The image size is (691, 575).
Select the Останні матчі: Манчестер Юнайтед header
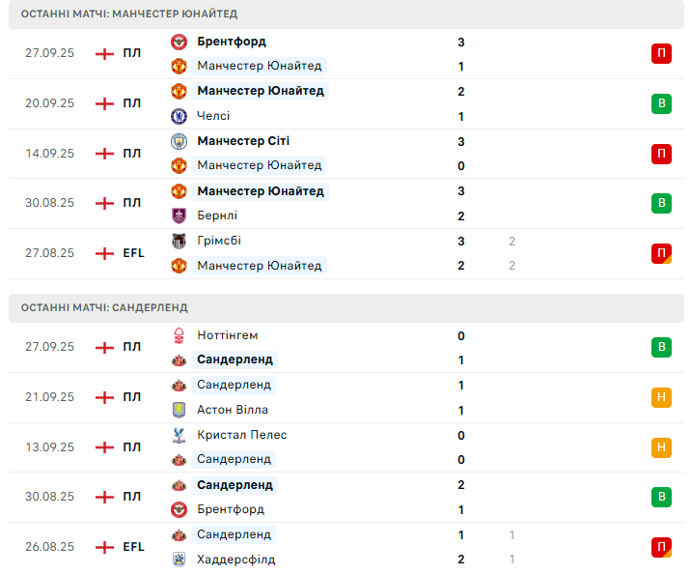(x=128, y=14)
